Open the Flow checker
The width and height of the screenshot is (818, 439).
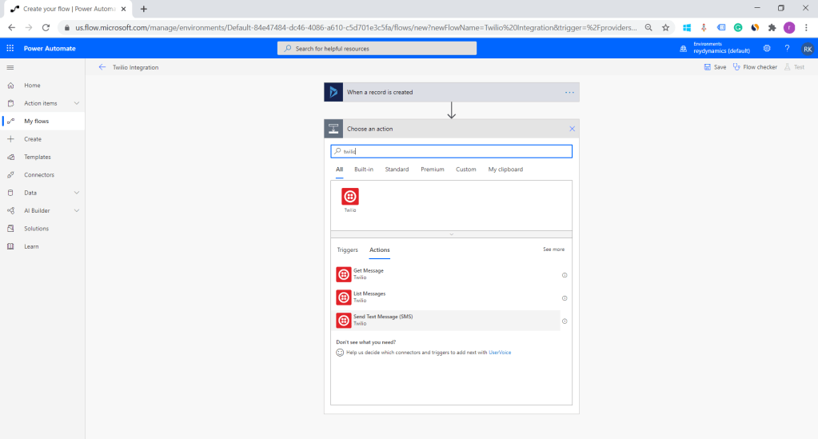pos(755,67)
